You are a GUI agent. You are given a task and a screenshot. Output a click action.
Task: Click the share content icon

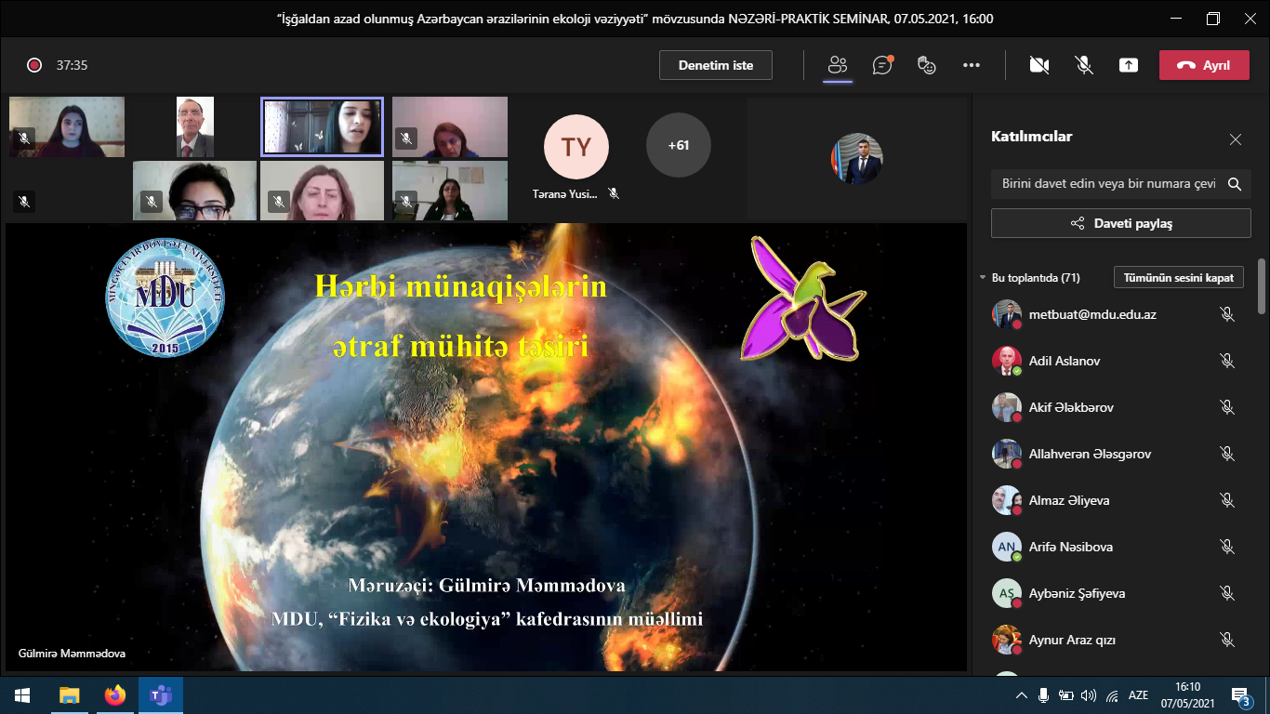[x=1129, y=65]
